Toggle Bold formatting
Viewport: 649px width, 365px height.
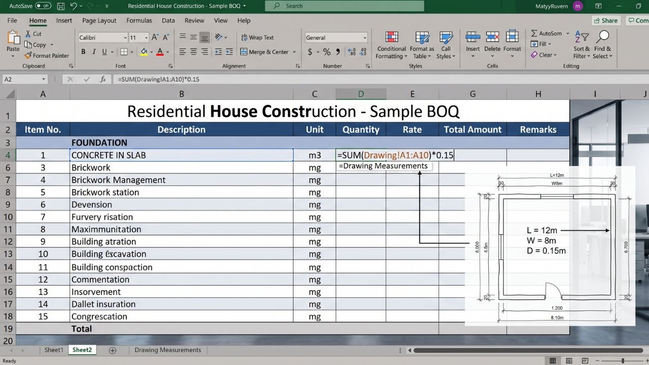tap(83, 52)
